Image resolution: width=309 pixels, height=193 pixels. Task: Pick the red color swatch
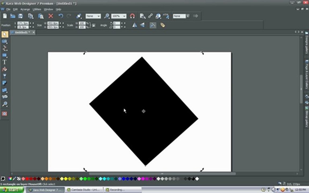tap(27, 179)
